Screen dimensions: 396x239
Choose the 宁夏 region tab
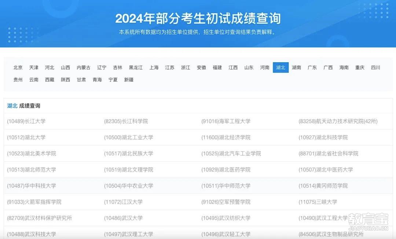pyautogui.click(x=113, y=80)
